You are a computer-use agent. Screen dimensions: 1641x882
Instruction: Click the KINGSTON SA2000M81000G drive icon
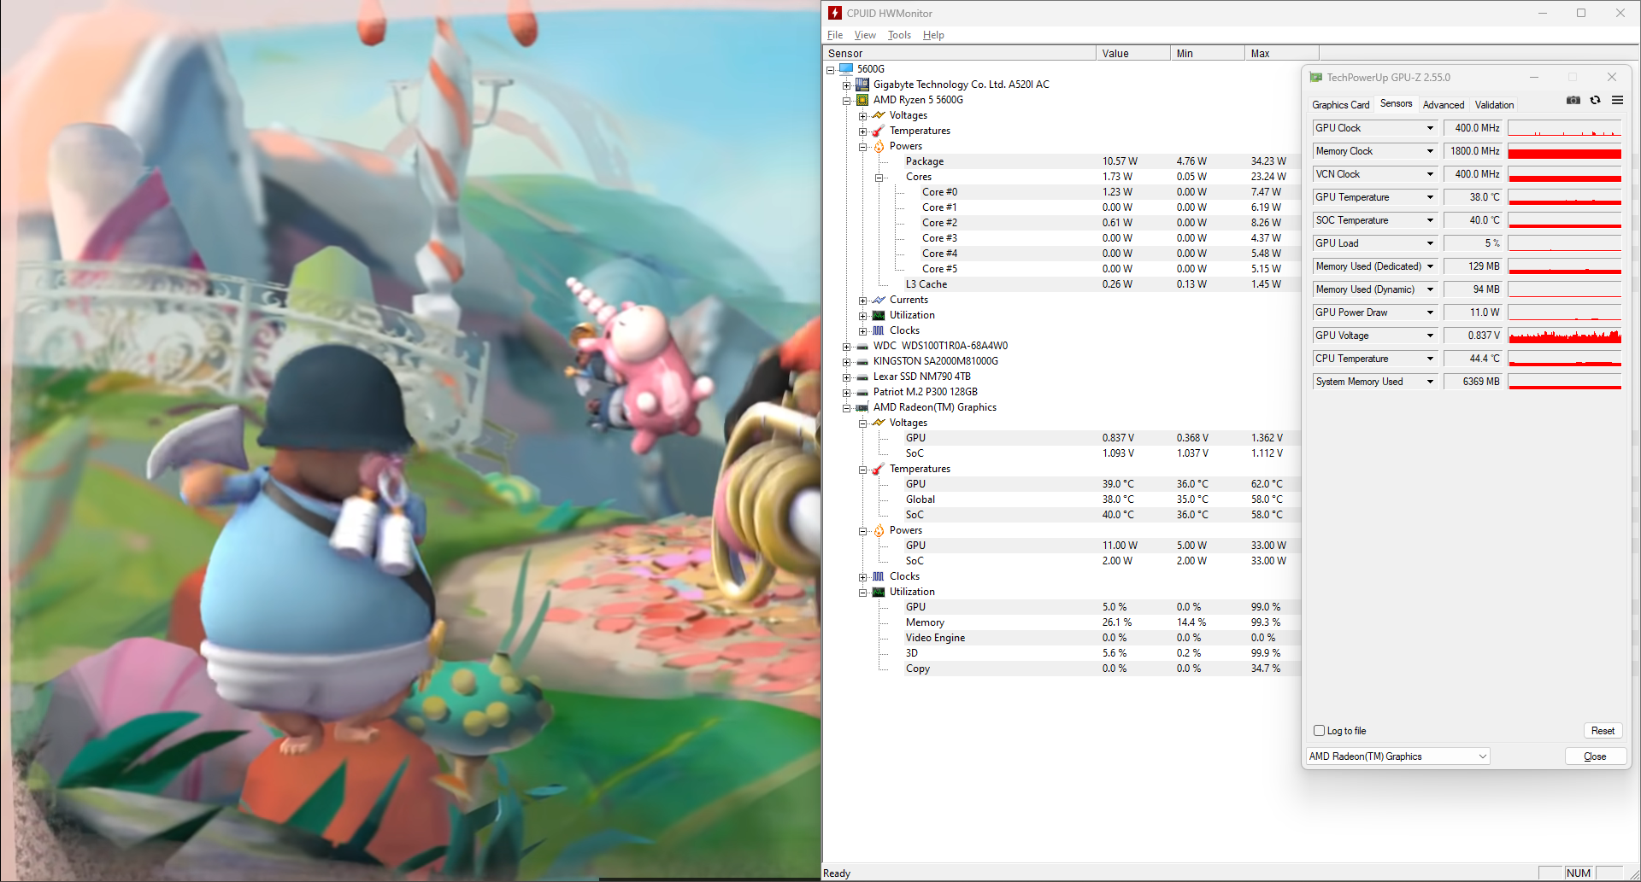pos(862,361)
